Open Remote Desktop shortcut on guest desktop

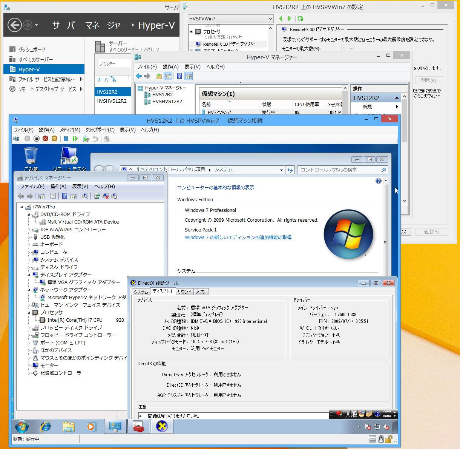(x=69, y=159)
